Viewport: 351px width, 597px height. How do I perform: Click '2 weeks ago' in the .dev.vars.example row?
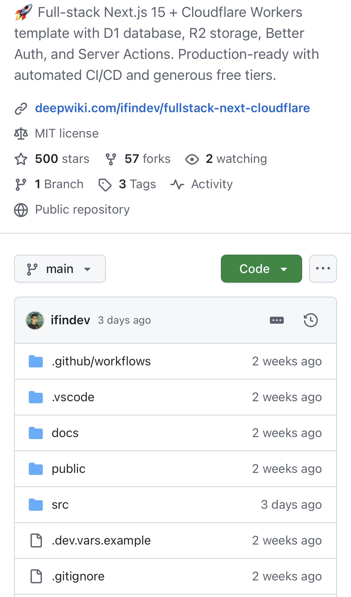pos(287,540)
